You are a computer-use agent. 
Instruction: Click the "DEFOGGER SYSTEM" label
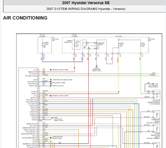coord(59,83)
